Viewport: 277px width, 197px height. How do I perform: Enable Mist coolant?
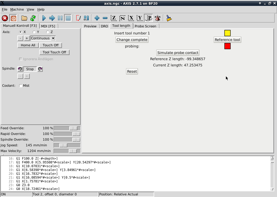coord(21,85)
